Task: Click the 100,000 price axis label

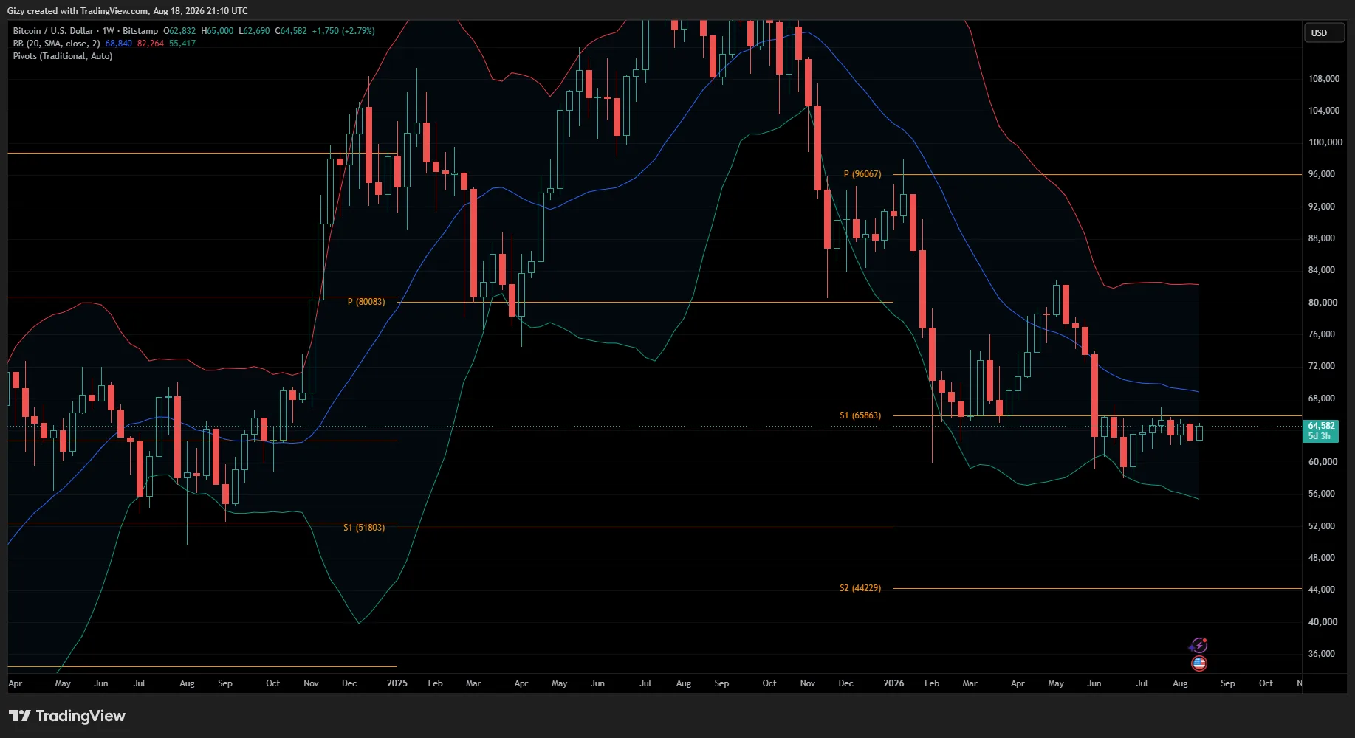Action: [1325, 142]
